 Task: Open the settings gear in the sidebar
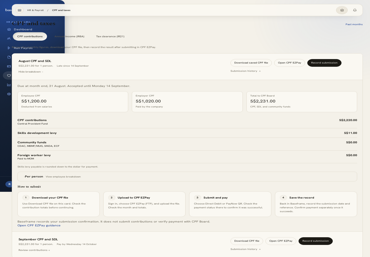(9, 94)
